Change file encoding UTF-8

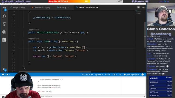coord(108,74)
